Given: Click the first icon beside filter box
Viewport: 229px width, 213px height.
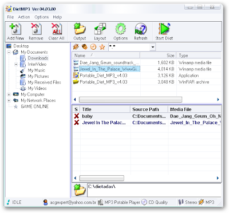Looking at the screenshot, I should [76, 47].
